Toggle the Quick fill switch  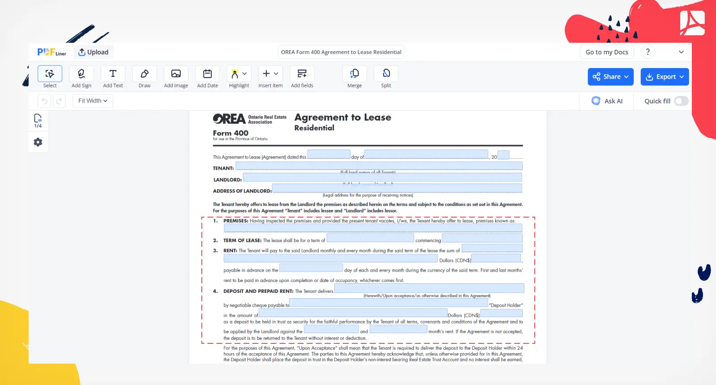[x=681, y=101]
